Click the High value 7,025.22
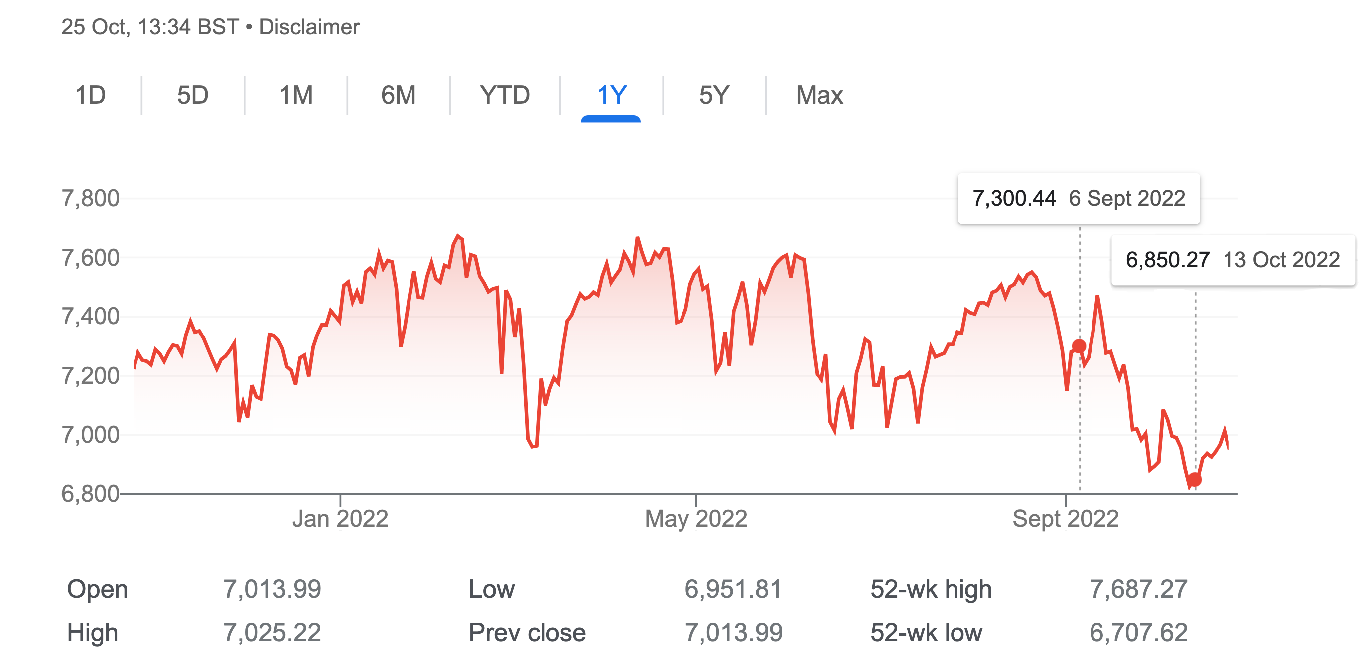The width and height of the screenshot is (1365, 672). (272, 632)
